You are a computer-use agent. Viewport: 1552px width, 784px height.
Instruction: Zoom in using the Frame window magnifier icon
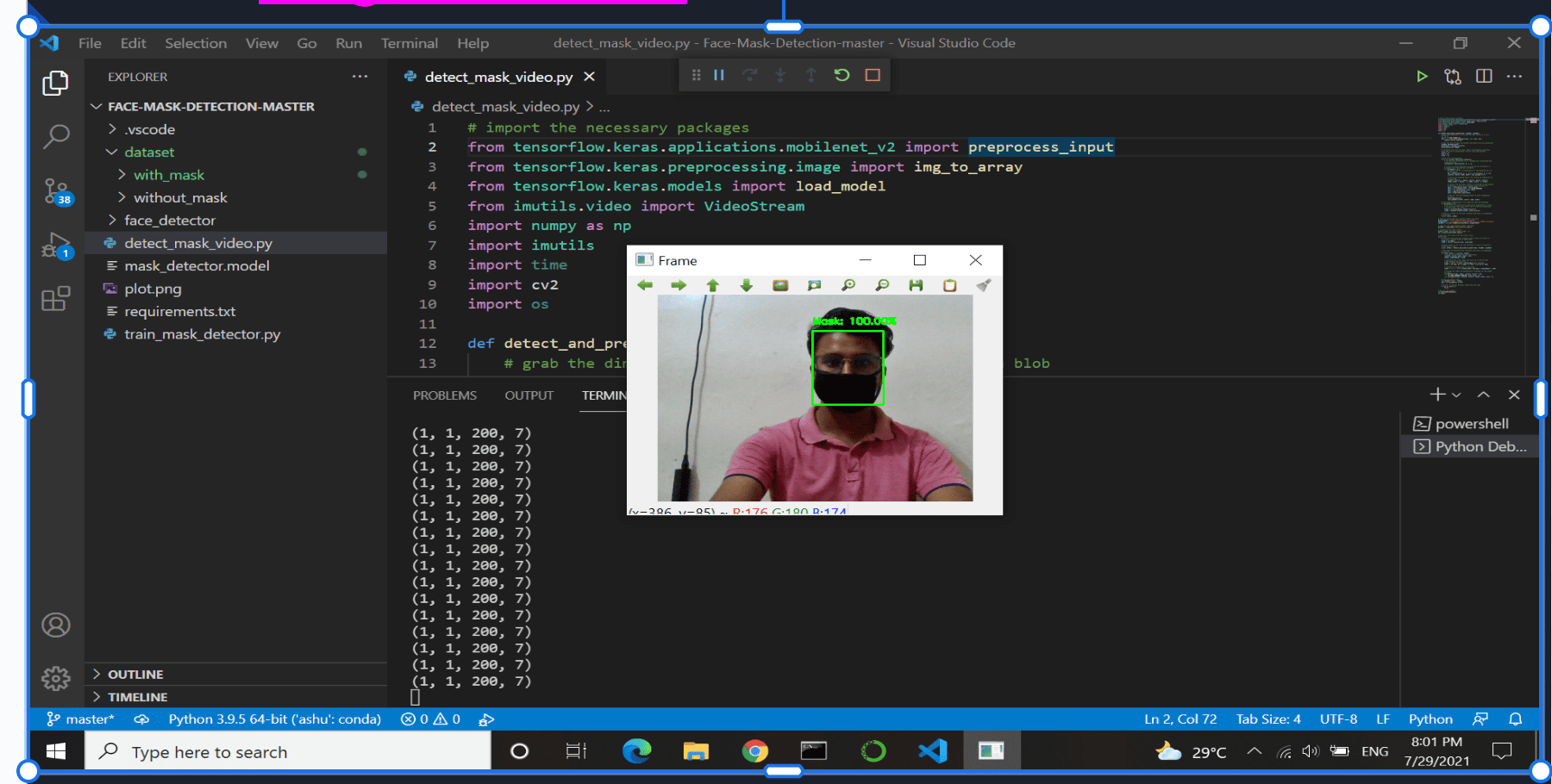click(x=848, y=285)
